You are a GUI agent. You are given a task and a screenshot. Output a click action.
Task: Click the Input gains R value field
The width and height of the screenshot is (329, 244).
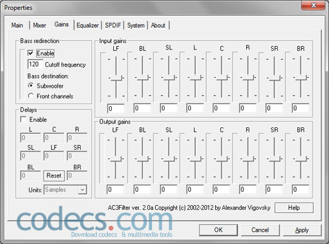click(x=247, y=108)
